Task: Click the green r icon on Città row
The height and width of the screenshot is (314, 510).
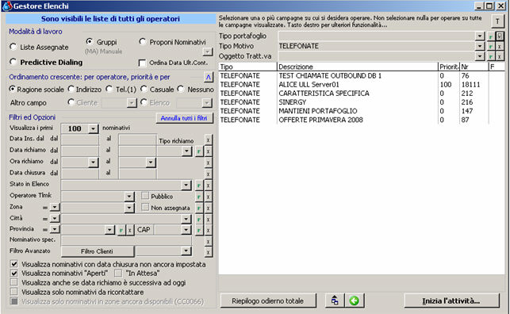Action: tap(199, 220)
